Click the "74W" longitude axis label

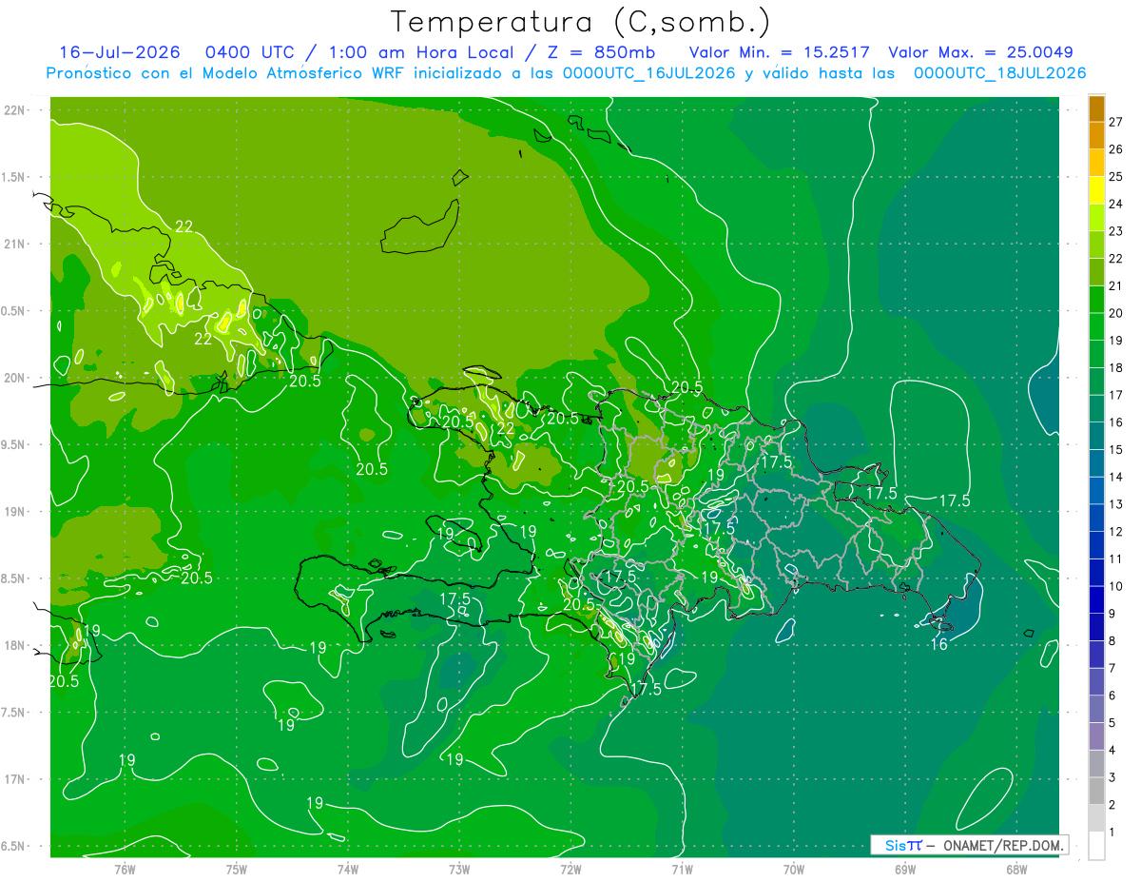[x=348, y=870]
